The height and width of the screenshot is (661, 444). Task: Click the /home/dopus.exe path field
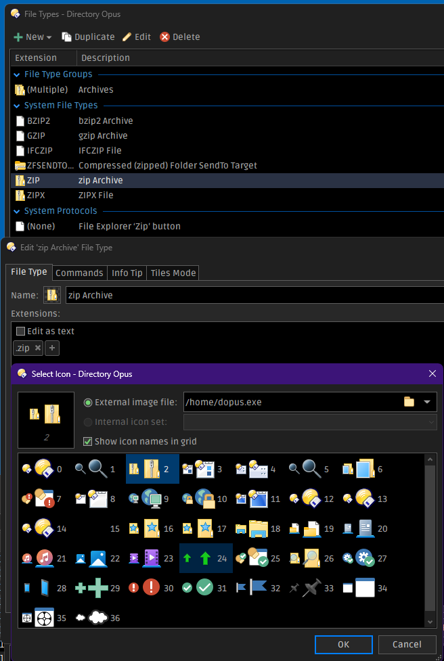[x=292, y=402]
